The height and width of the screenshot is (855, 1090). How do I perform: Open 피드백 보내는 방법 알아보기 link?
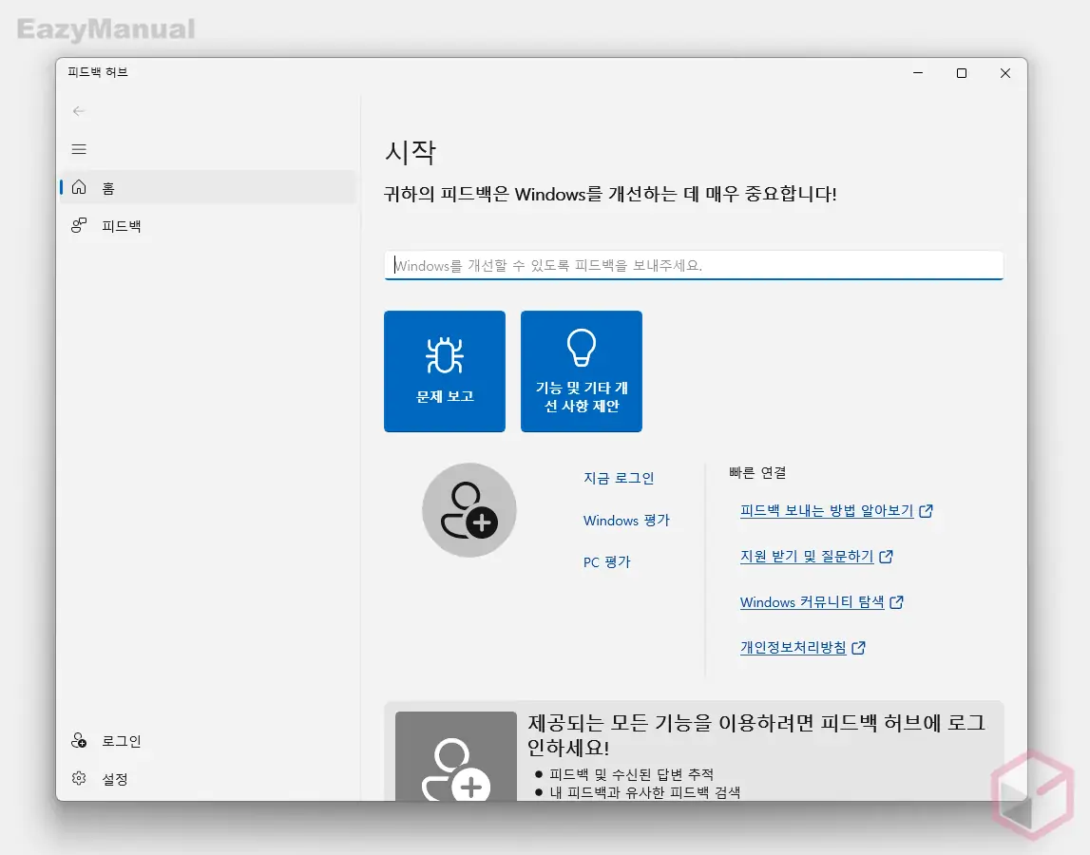[827, 510]
